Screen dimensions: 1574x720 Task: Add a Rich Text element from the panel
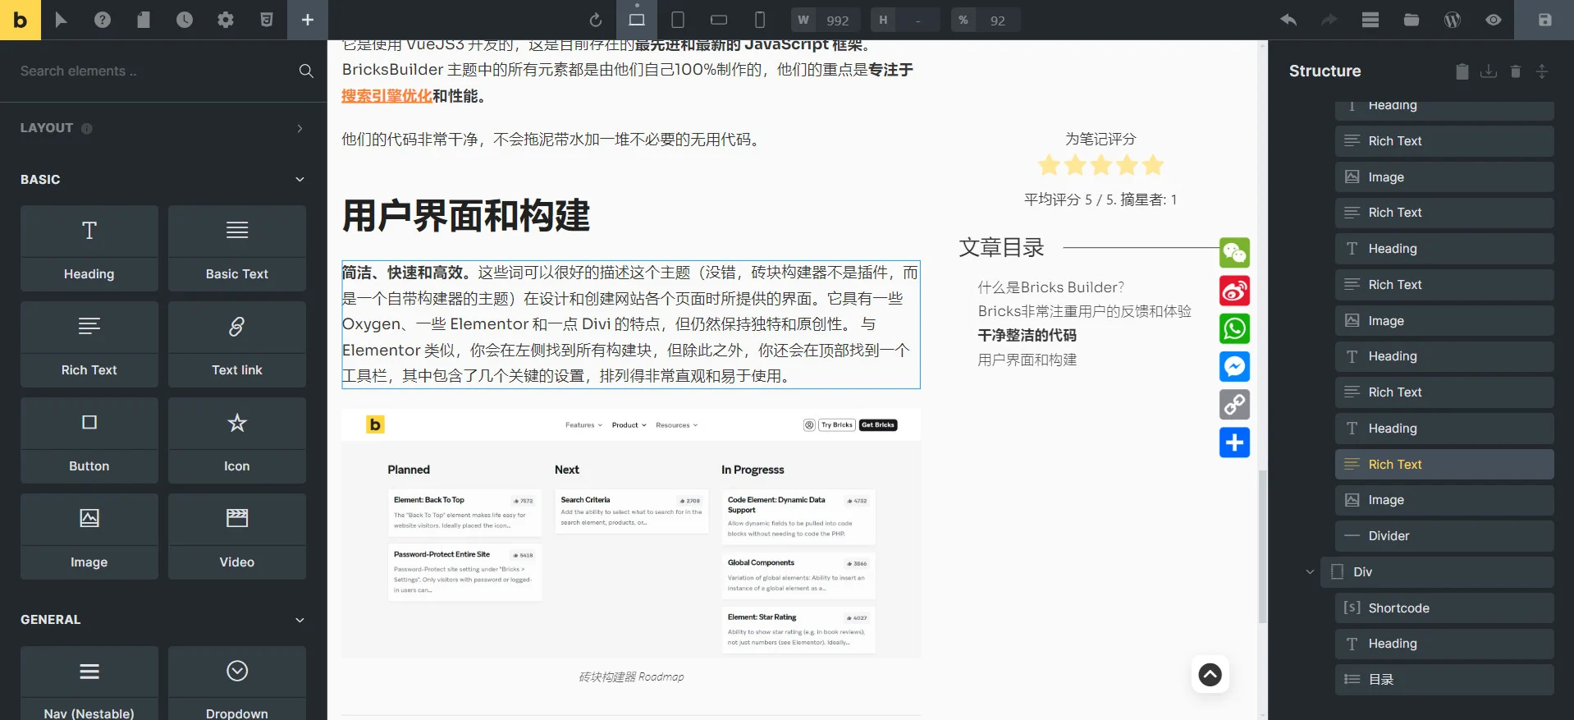pyautogui.click(x=89, y=344)
